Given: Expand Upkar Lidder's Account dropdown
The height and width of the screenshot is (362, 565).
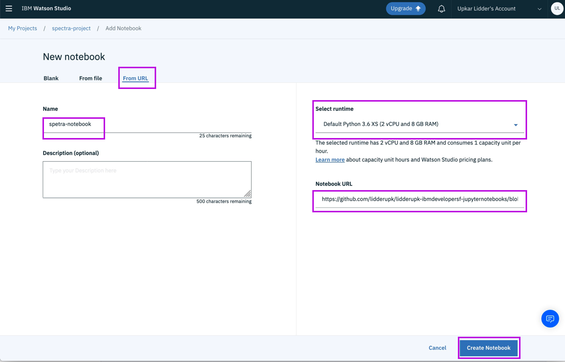Looking at the screenshot, I should pyautogui.click(x=499, y=9).
